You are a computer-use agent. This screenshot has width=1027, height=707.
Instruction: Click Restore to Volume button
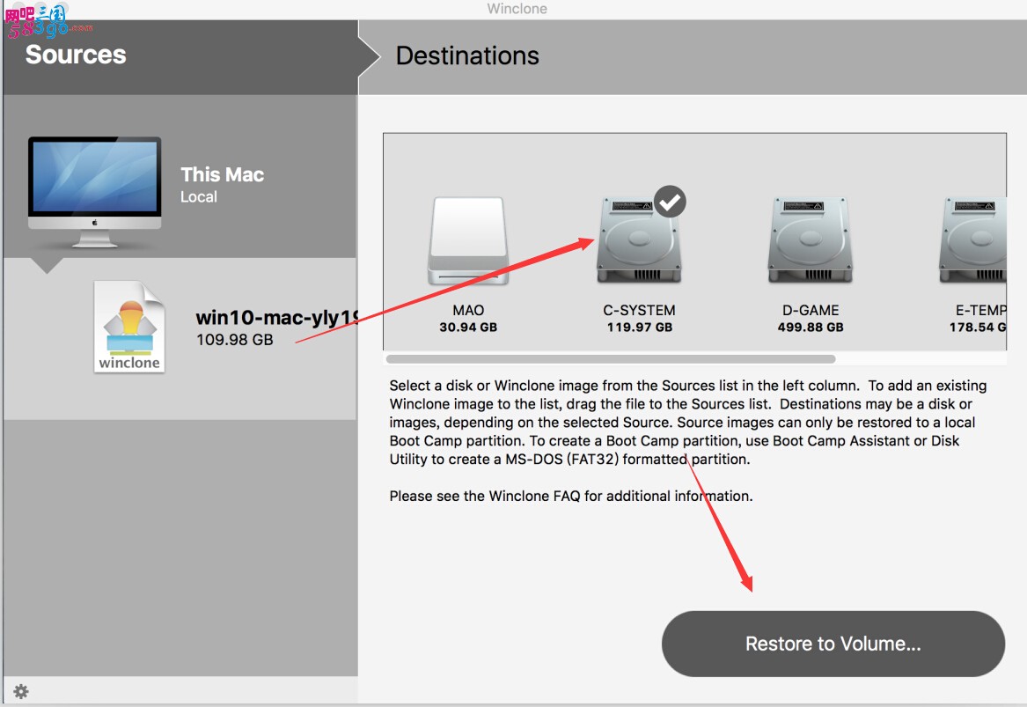[833, 644]
